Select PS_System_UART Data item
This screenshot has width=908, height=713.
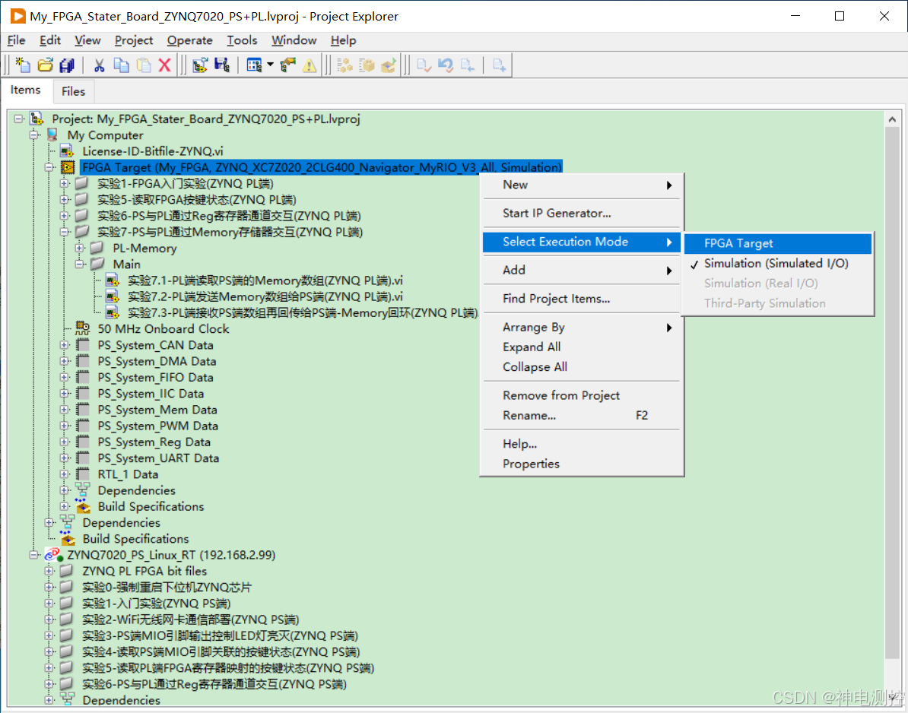pyautogui.click(x=158, y=458)
